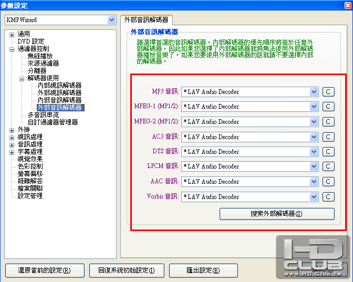
Task: Select 無縫播放 in the tree
Action: coord(40,56)
